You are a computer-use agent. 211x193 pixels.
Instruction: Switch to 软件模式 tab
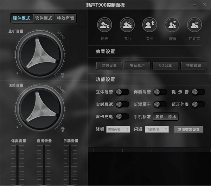44,18
